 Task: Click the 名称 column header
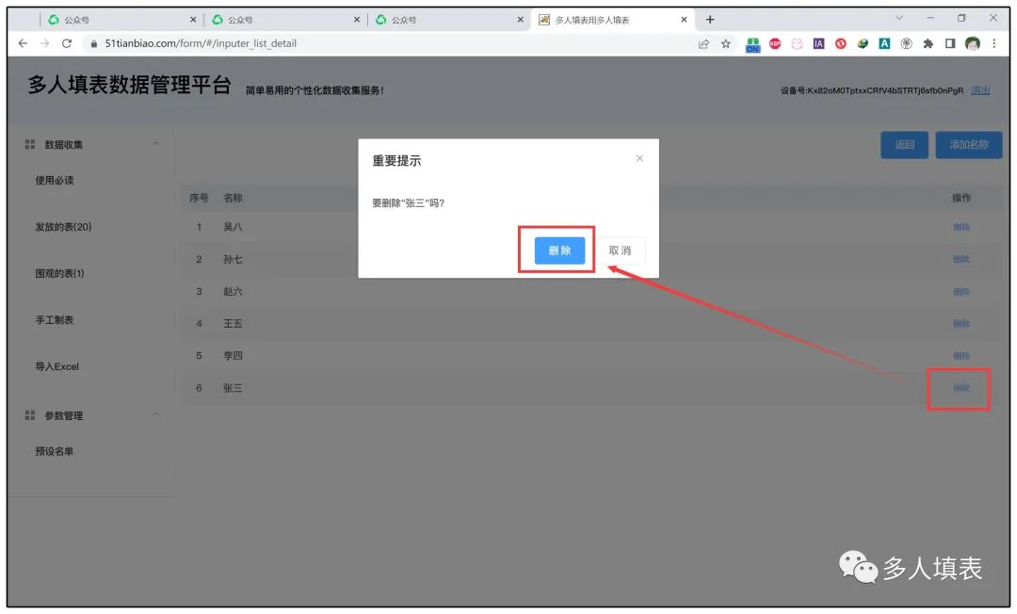coord(233,198)
